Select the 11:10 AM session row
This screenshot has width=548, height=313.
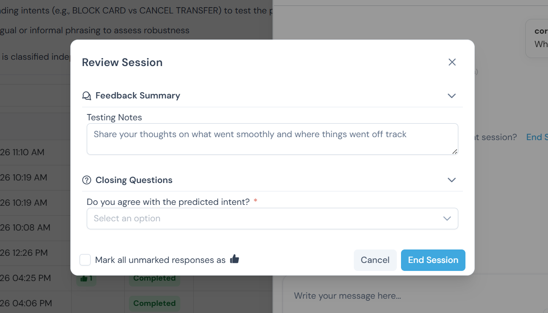(25, 152)
